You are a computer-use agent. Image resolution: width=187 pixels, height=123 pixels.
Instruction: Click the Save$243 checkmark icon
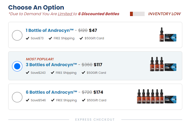click(x=27, y=73)
